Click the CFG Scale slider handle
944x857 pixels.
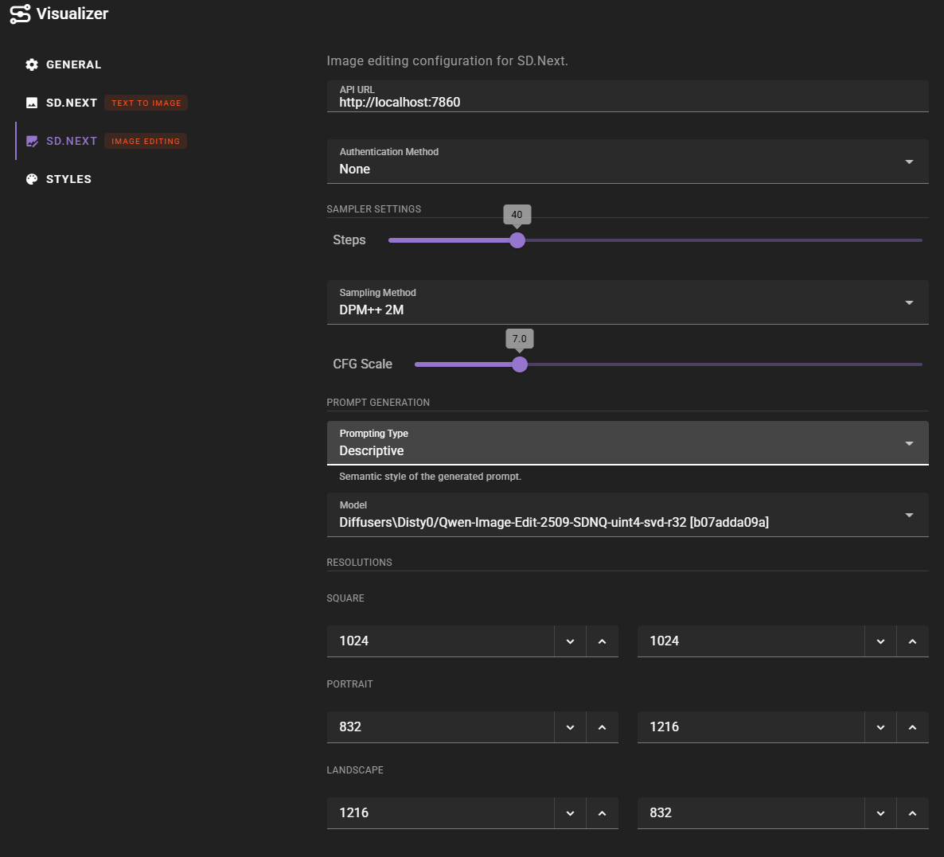520,364
